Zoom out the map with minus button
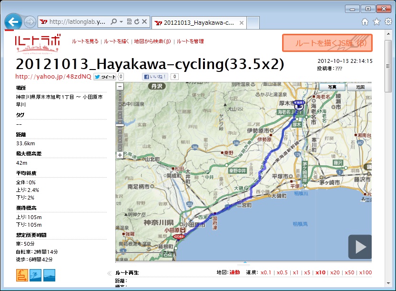 click(120, 87)
